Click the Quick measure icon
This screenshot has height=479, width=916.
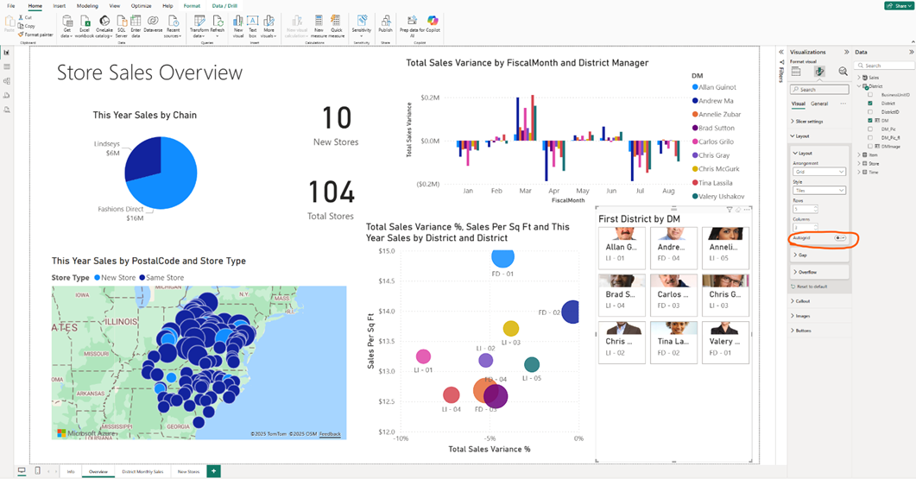338,21
